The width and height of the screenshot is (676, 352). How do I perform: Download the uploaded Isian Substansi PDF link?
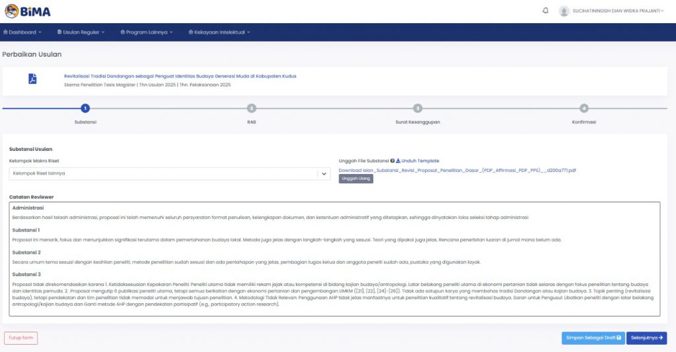coord(457,170)
